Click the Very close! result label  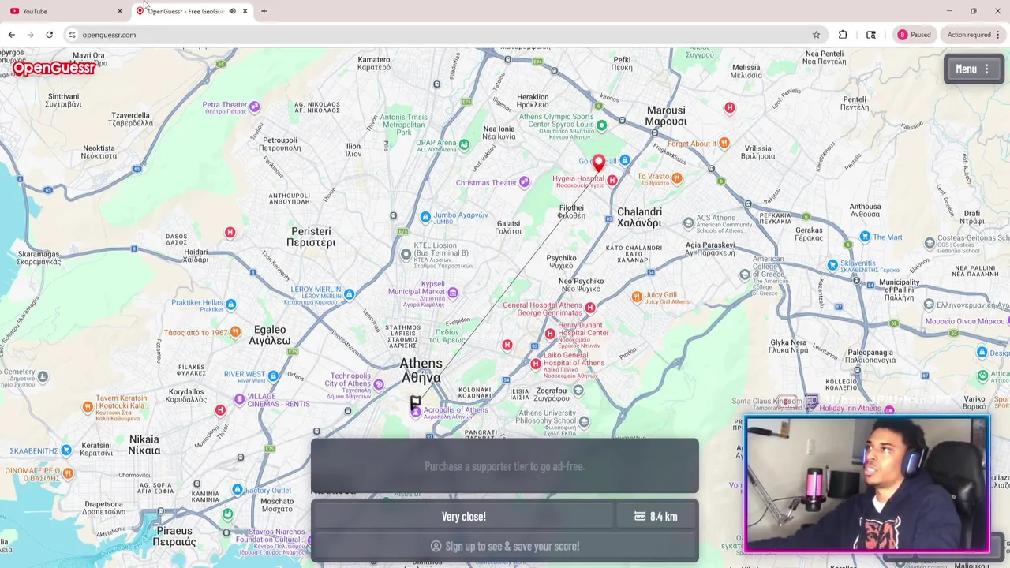(463, 516)
